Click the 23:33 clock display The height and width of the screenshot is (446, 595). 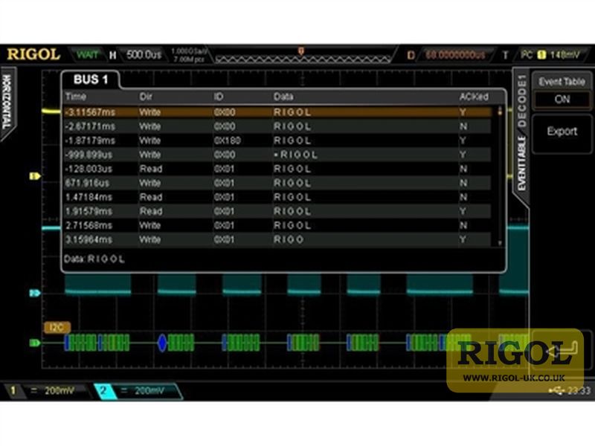point(579,391)
